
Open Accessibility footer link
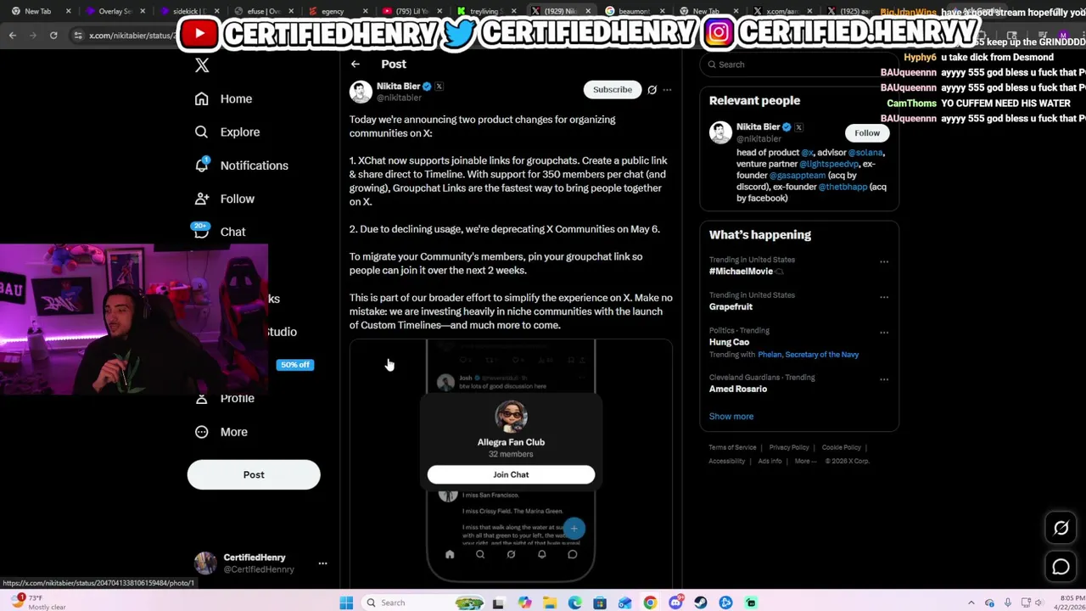[x=727, y=461]
